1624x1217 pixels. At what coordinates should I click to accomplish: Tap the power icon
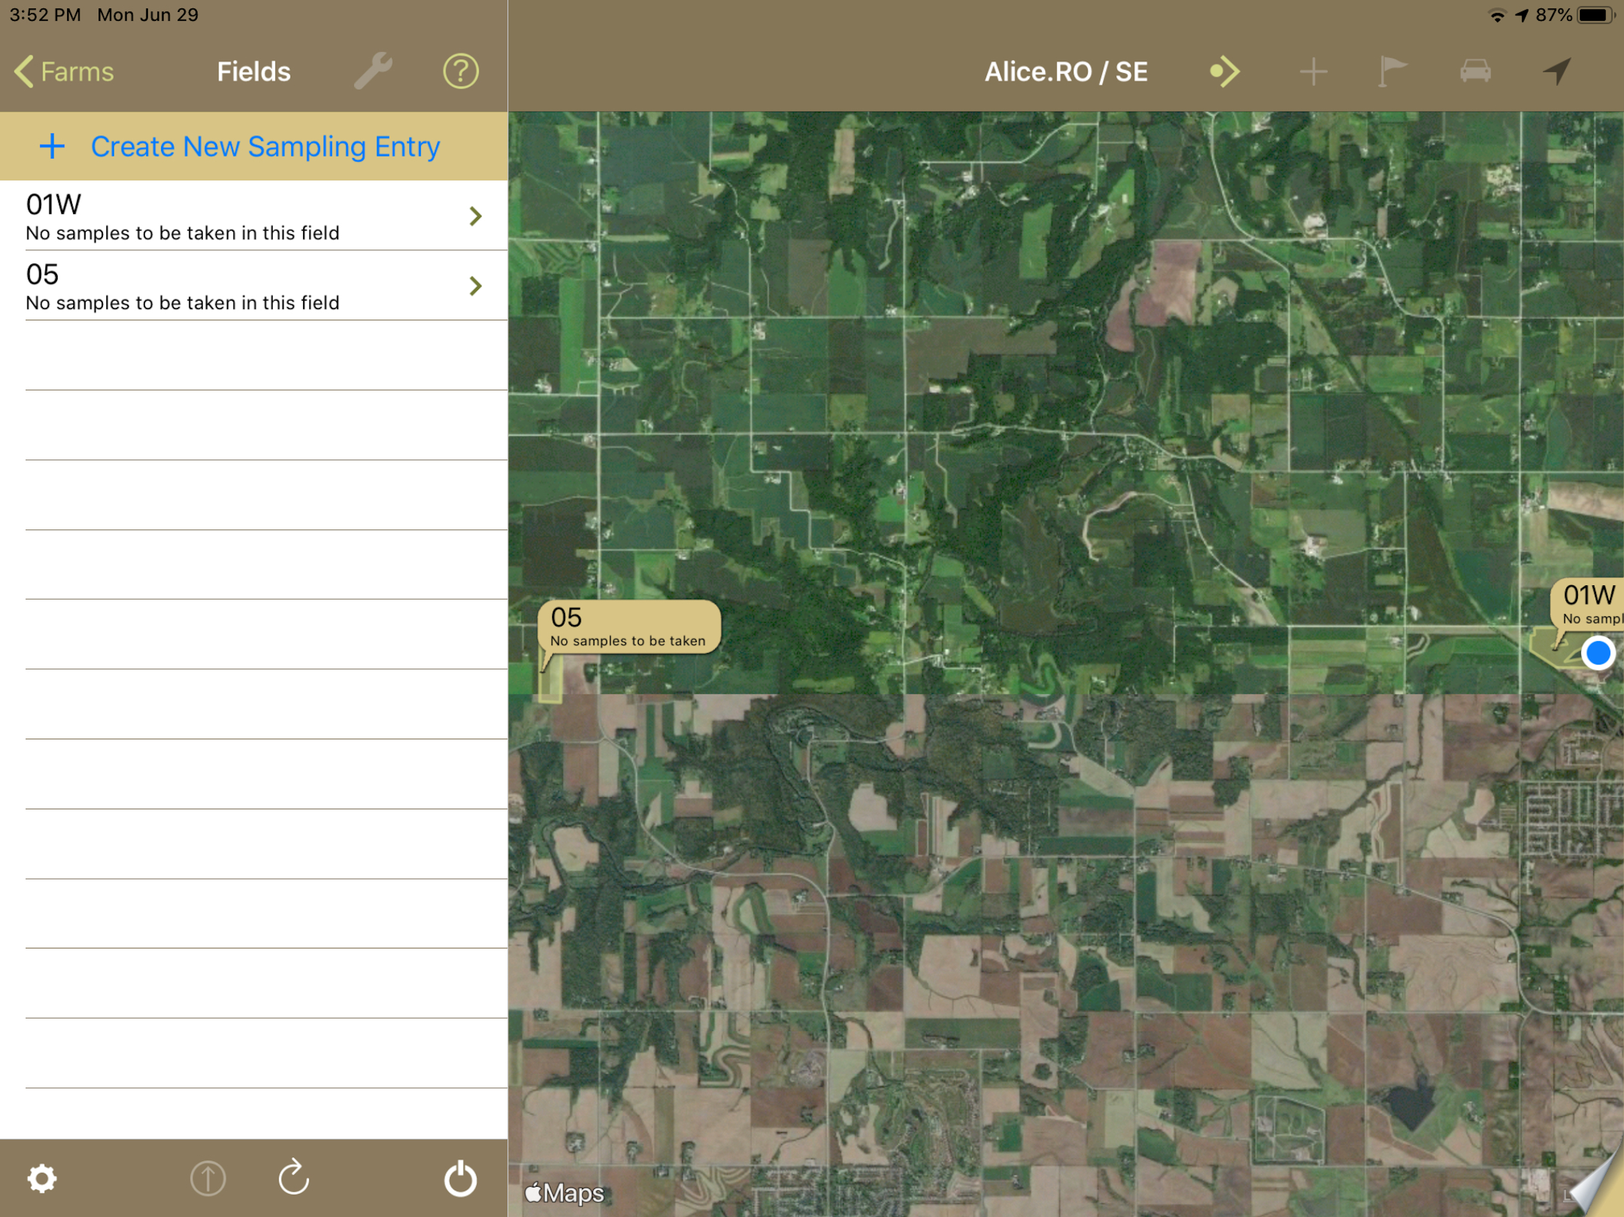pyautogui.click(x=460, y=1178)
